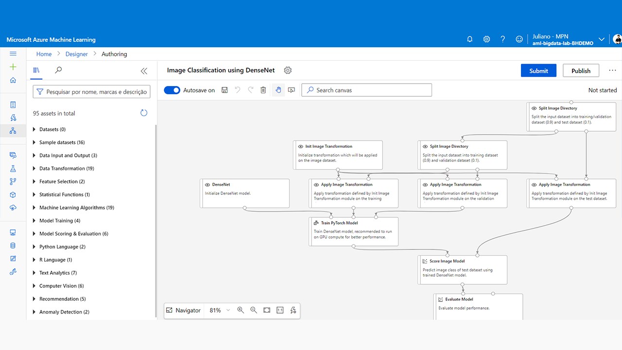Open the Help question mark icon
This screenshot has height=350, width=622.
pyautogui.click(x=503, y=39)
